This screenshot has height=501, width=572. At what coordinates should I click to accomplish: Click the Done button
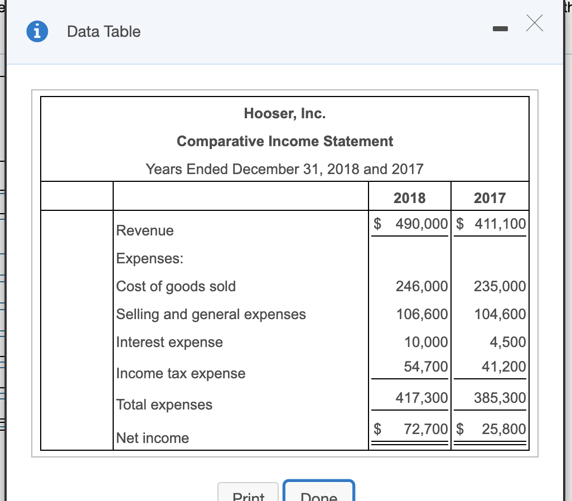click(x=319, y=491)
